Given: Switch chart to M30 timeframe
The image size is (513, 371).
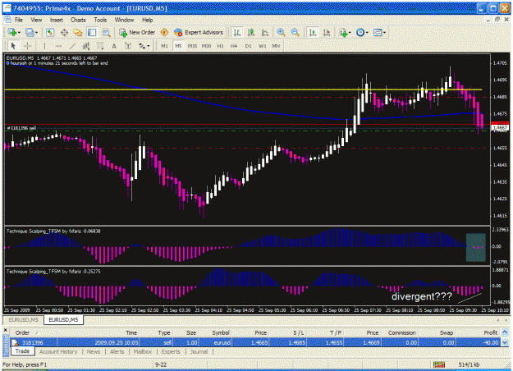Looking at the screenshot, I should (206, 46).
